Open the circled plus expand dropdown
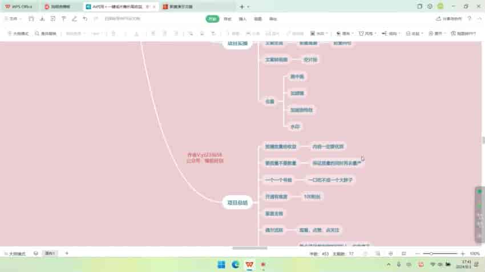This screenshot has width=485, height=272. coord(436,34)
